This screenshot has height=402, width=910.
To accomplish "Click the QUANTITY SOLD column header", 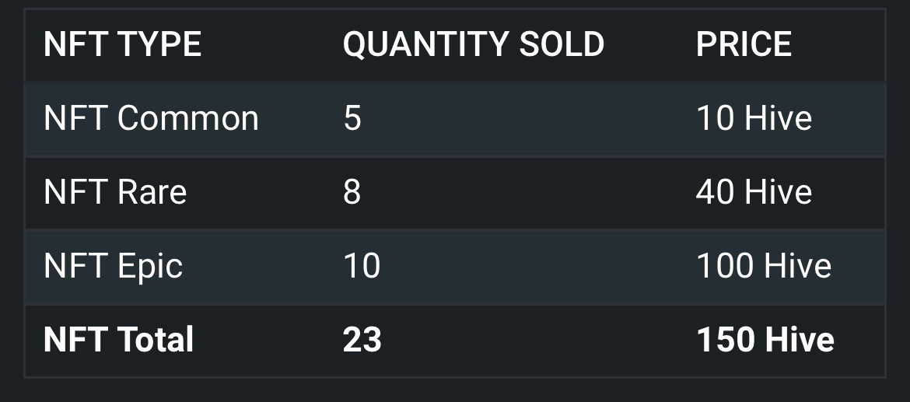I will 474,44.
